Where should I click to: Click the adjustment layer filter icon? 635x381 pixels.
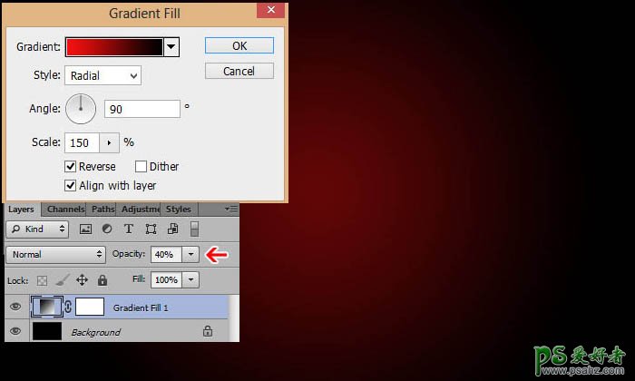pyautogui.click(x=107, y=230)
